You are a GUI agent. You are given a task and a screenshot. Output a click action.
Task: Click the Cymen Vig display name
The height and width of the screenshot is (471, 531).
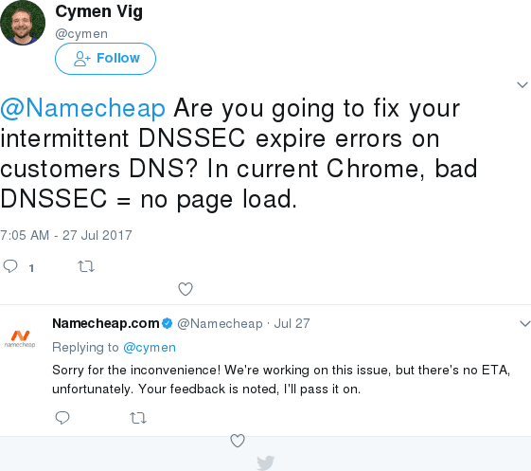(98, 11)
